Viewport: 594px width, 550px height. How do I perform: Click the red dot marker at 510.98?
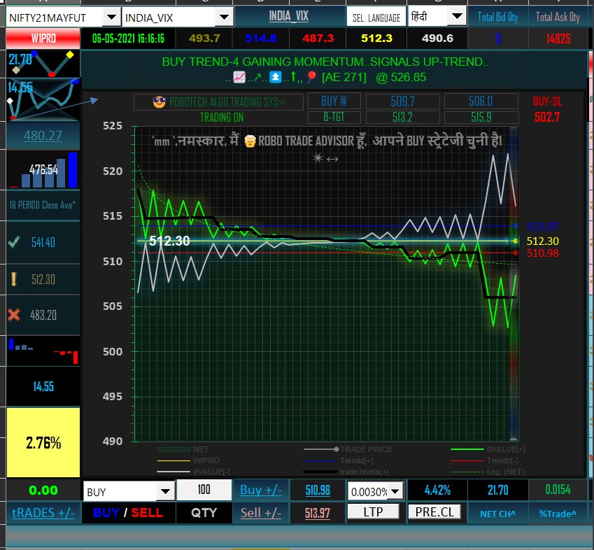(515, 253)
